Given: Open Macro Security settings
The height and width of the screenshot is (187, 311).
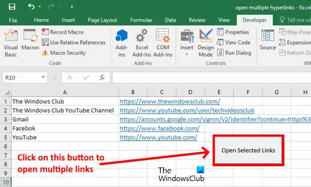Looking at the screenshot, I should pos(64,53).
